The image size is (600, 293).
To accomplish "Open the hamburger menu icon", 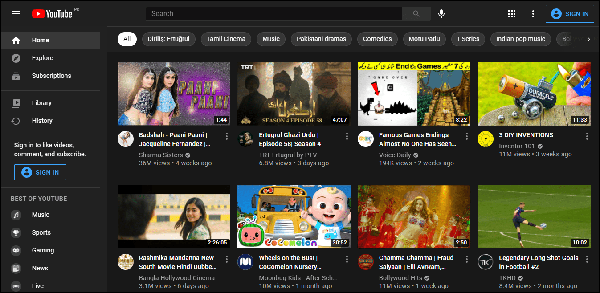I will (x=16, y=14).
